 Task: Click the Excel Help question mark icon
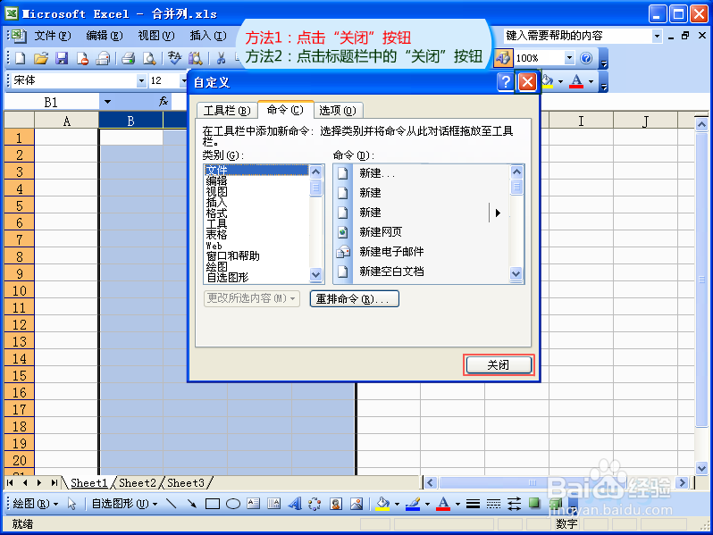point(587,58)
